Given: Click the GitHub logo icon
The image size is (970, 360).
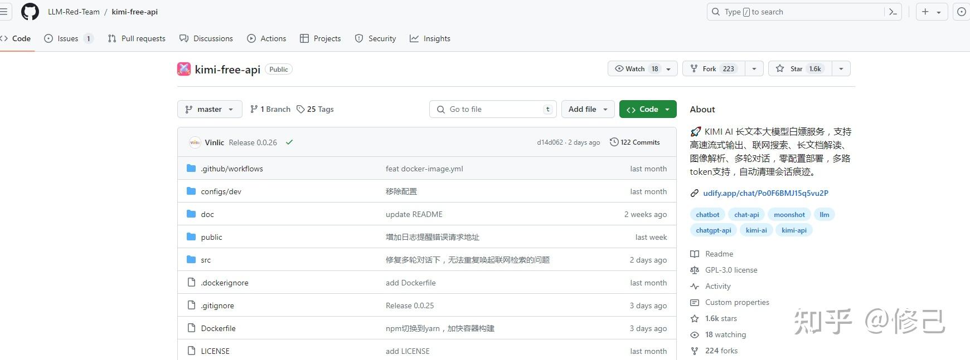Looking at the screenshot, I should (30, 12).
